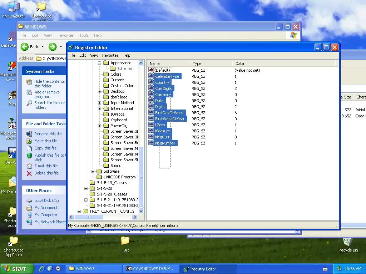Screen dimensions: 366x274
Task: Click the Colors key folder icon
Action: (x=106, y=74)
